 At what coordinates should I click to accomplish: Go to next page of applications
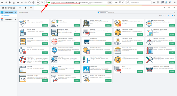tap(168, 16)
